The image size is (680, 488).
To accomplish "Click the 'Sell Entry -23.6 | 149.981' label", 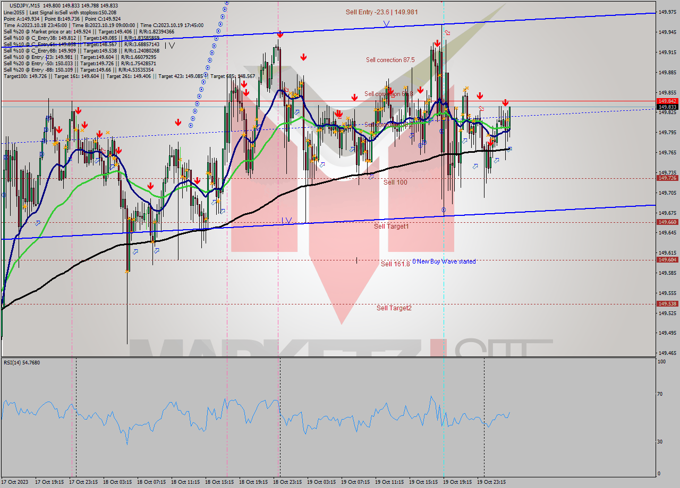I will (x=381, y=12).
